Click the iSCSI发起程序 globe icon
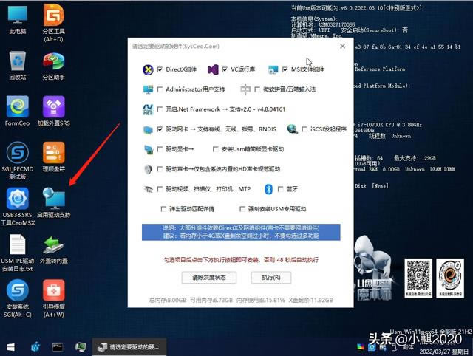473x356 pixels. coord(293,129)
